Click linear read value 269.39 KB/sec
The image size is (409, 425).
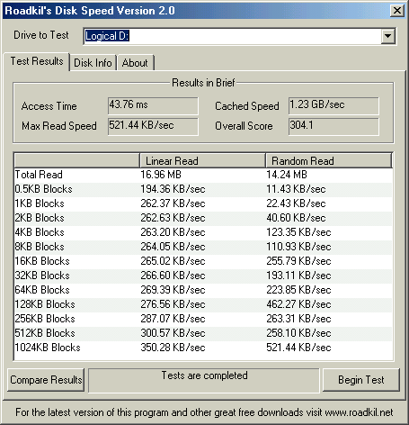point(173,290)
